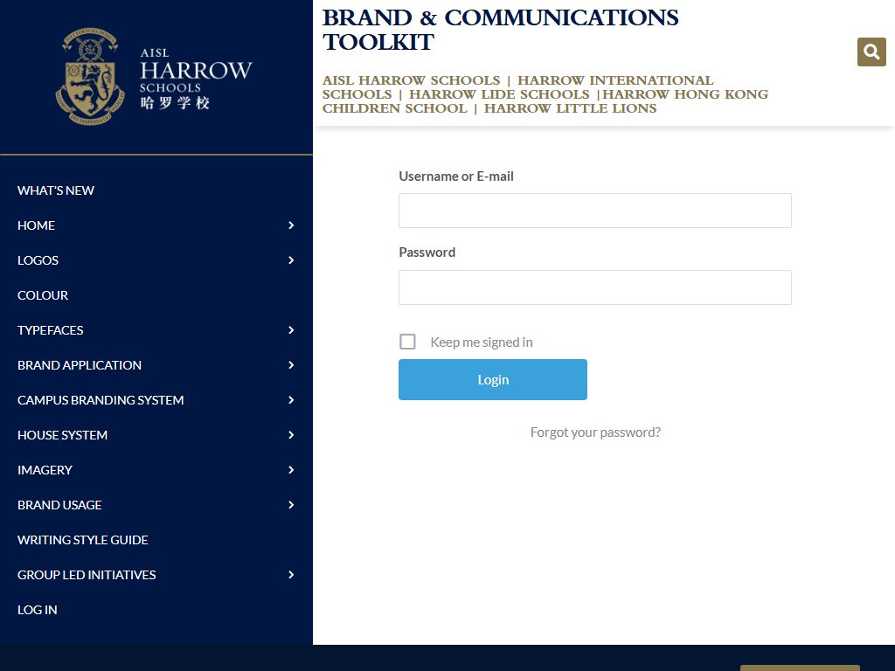Image resolution: width=895 pixels, height=671 pixels.
Task: Focus the Username or E-mail field
Action: coord(594,211)
